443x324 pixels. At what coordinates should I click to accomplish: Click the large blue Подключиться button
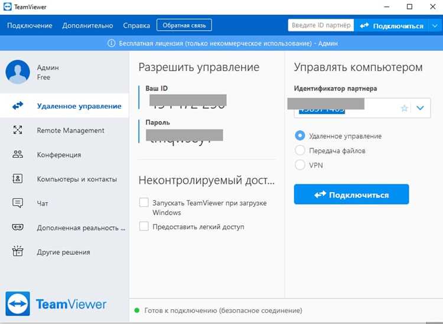(x=351, y=195)
